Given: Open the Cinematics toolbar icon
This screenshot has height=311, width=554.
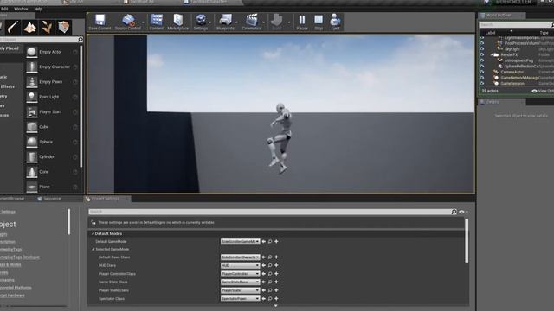Looking at the screenshot, I should point(252,22).
